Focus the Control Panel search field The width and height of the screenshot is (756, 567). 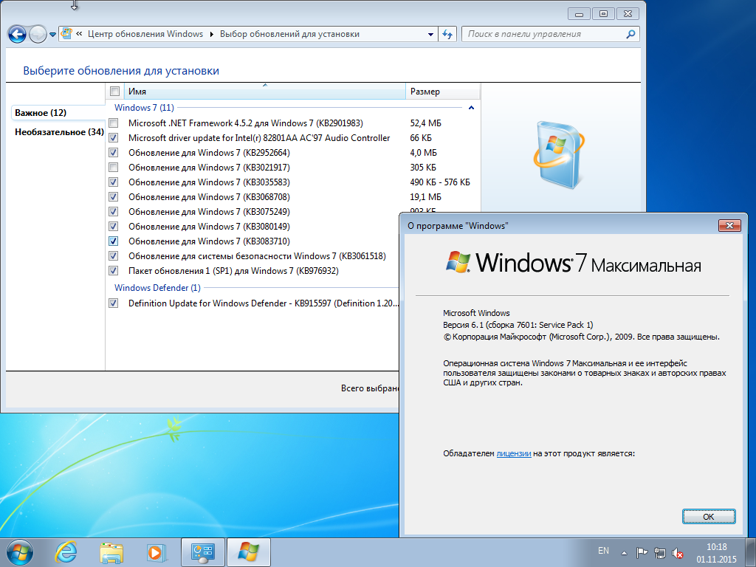[x=550, y=34]
